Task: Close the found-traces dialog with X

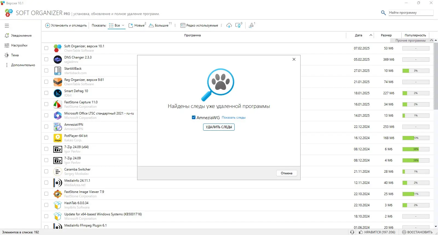Action: click(294, 59)
